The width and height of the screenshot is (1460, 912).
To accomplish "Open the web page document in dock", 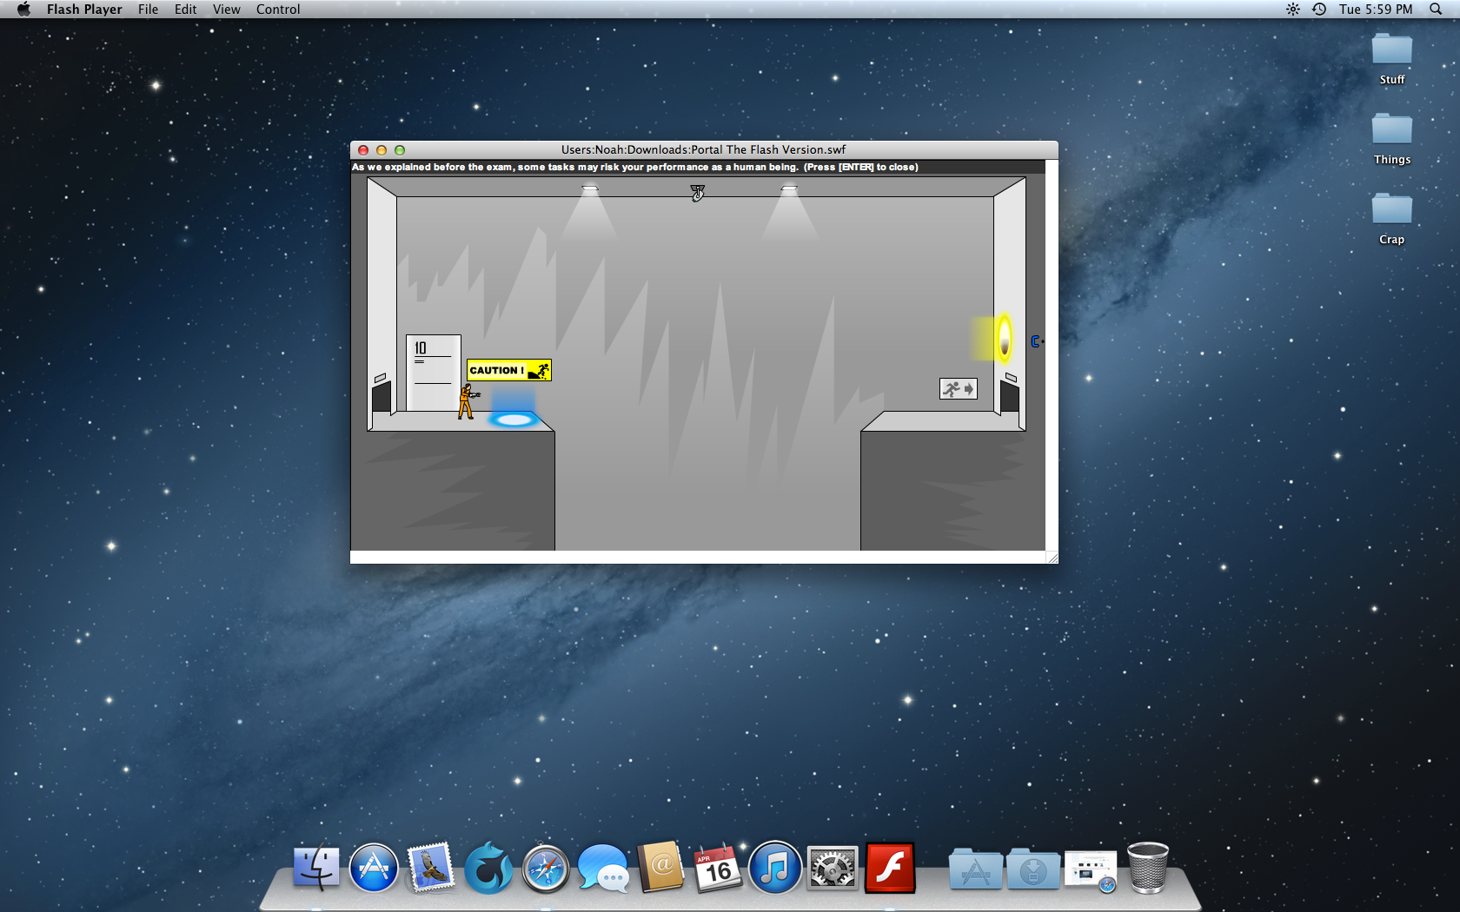I will (x=1091, y=870).
